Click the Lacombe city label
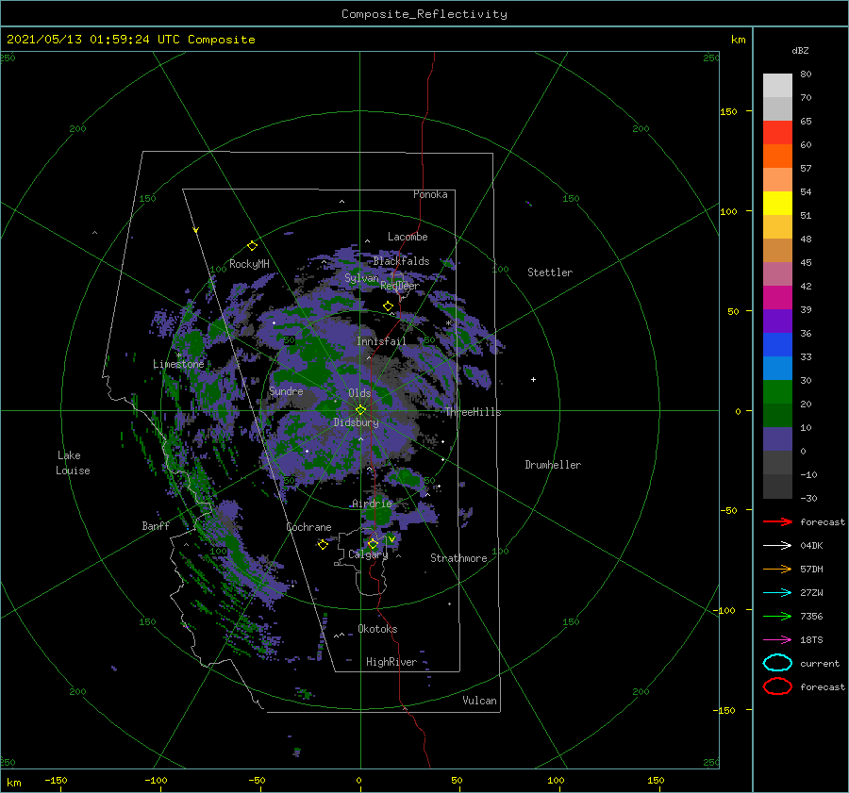Screen dimensions: 849x793 (x=408, y=237)
